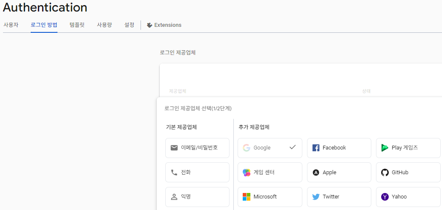Choose the Microsoft provider card
The height and width of the screenshot is (210, 442).
click(x=270, y=197)
